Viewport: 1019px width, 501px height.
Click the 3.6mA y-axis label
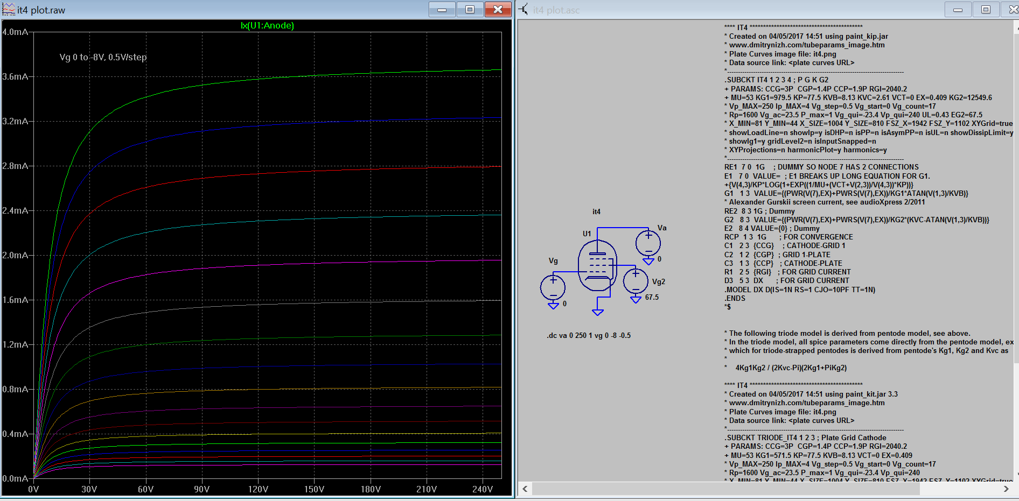pyautogui.click(x=15, y=76)
